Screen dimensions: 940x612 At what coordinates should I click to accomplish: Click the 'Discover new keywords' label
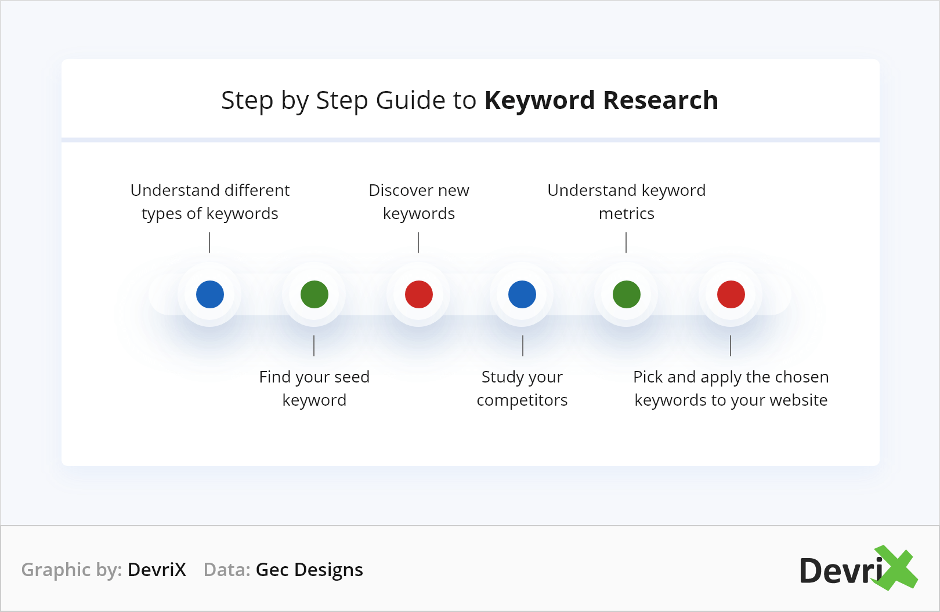(419, 202)
